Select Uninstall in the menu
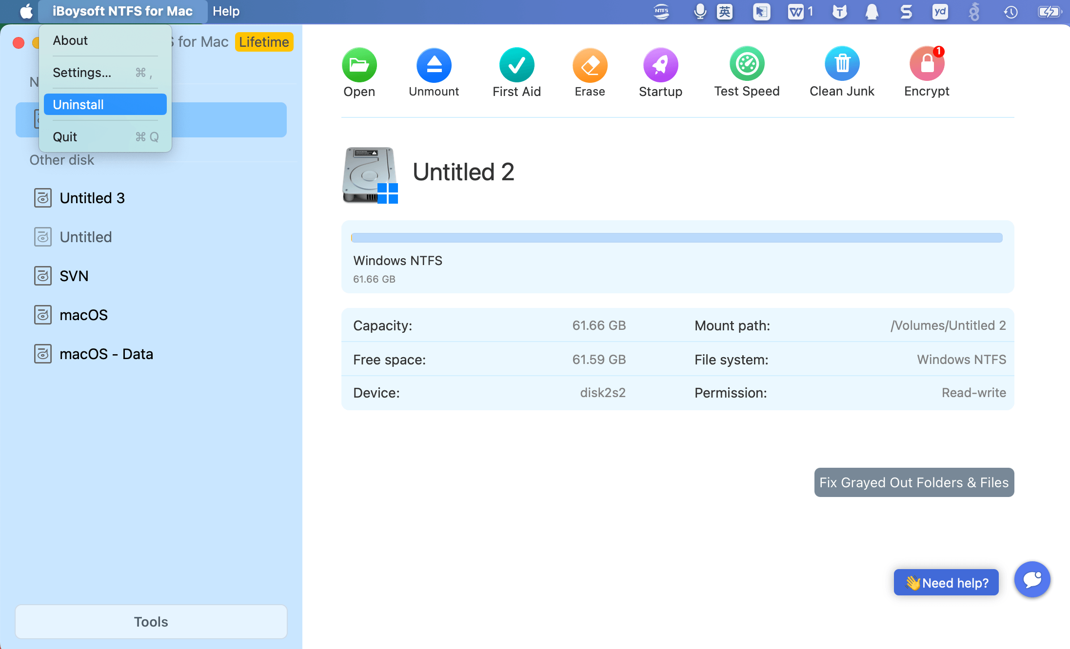This screenshot has height=649, width=1070. (105, 105)
